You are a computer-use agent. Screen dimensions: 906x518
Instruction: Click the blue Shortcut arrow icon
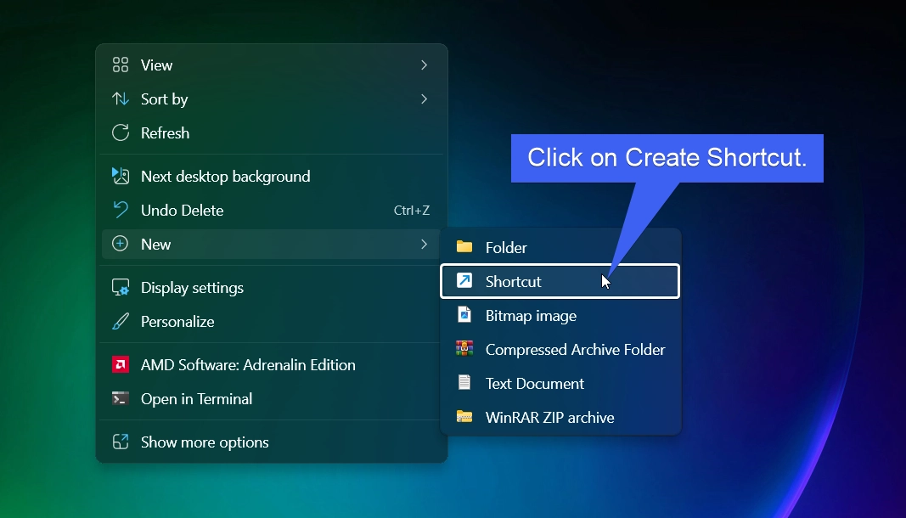click(x=464, y=280)
